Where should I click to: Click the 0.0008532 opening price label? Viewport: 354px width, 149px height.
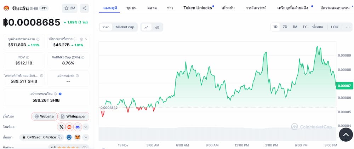[x=109, y=108]
